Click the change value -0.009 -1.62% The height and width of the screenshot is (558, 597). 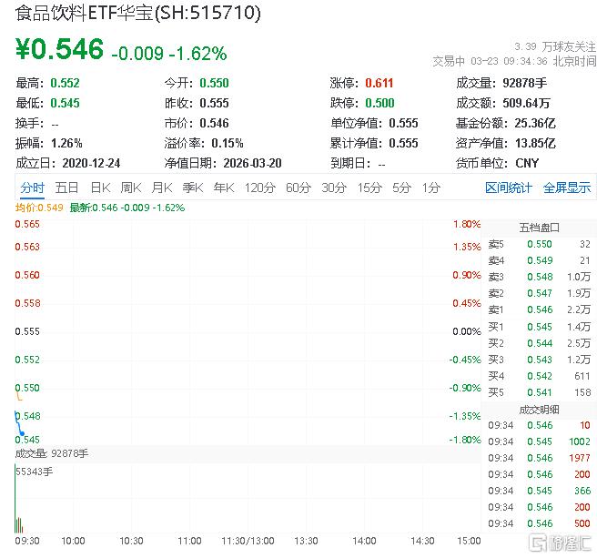[x=169, y=54]
